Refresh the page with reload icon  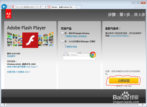click(x=46, y=7)
